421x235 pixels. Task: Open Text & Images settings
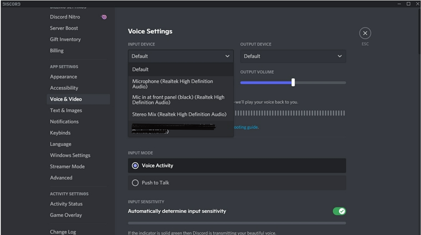[x=66, y=111]
